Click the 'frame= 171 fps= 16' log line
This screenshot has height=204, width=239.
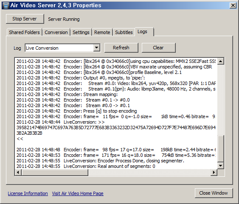[116, 155]
